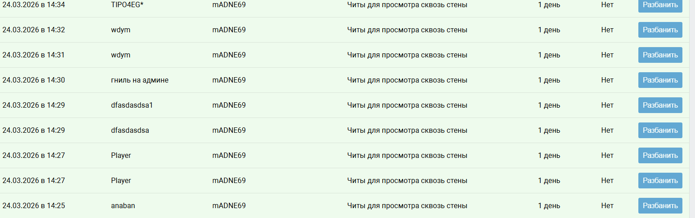Unban dfasdasdsa banned without trailing digit
This screenshot has height=218, width=695.
point(660,131)
